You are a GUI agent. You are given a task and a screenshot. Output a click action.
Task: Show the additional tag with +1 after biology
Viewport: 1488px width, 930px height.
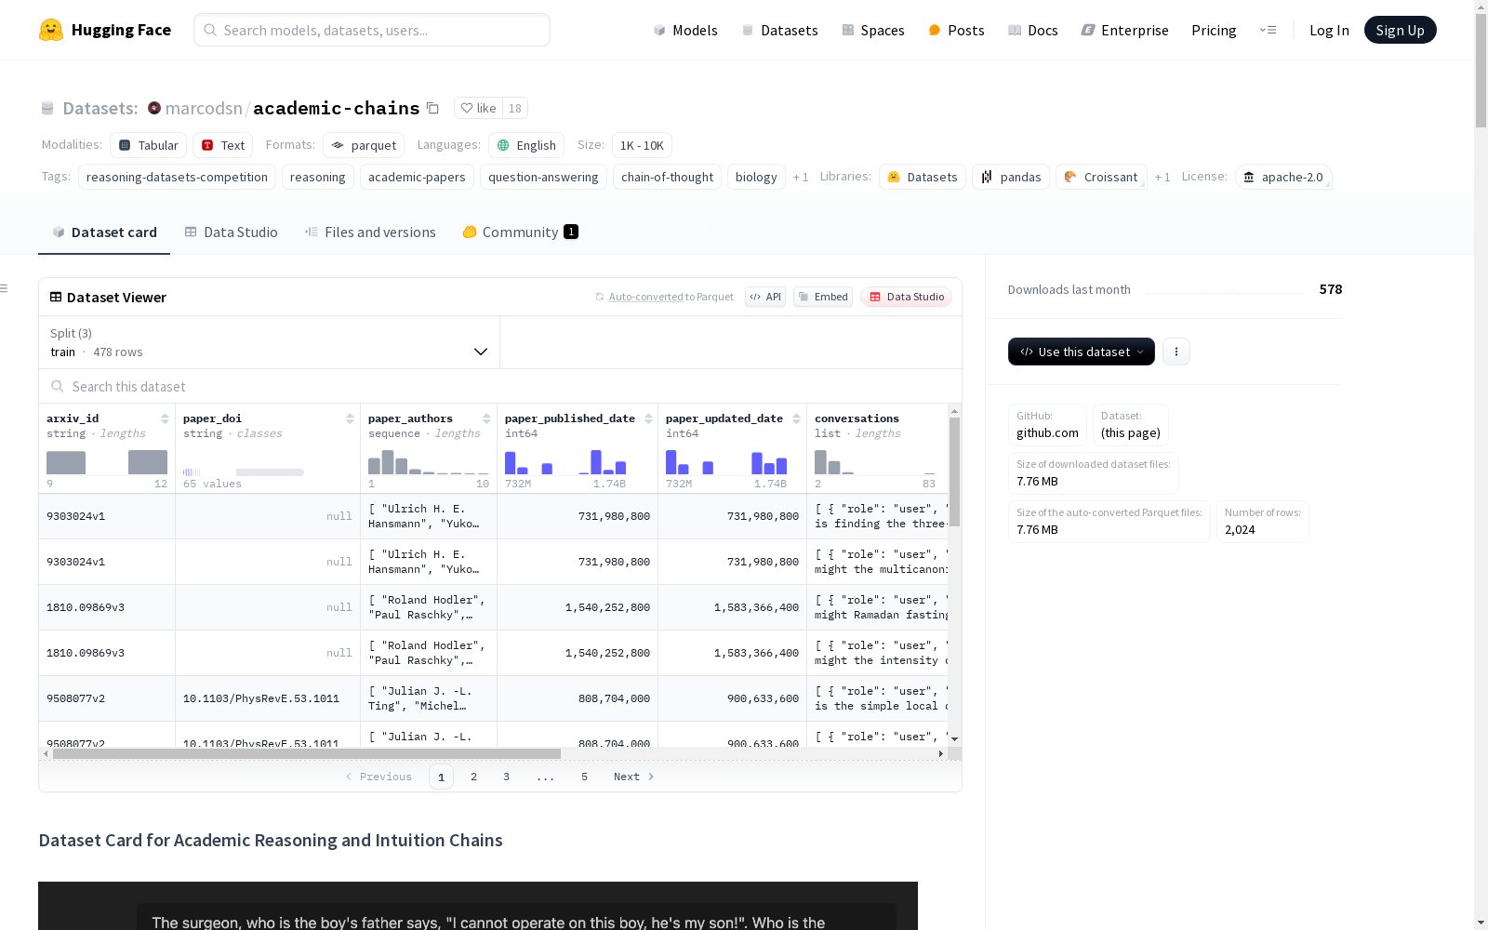(801, 177)
